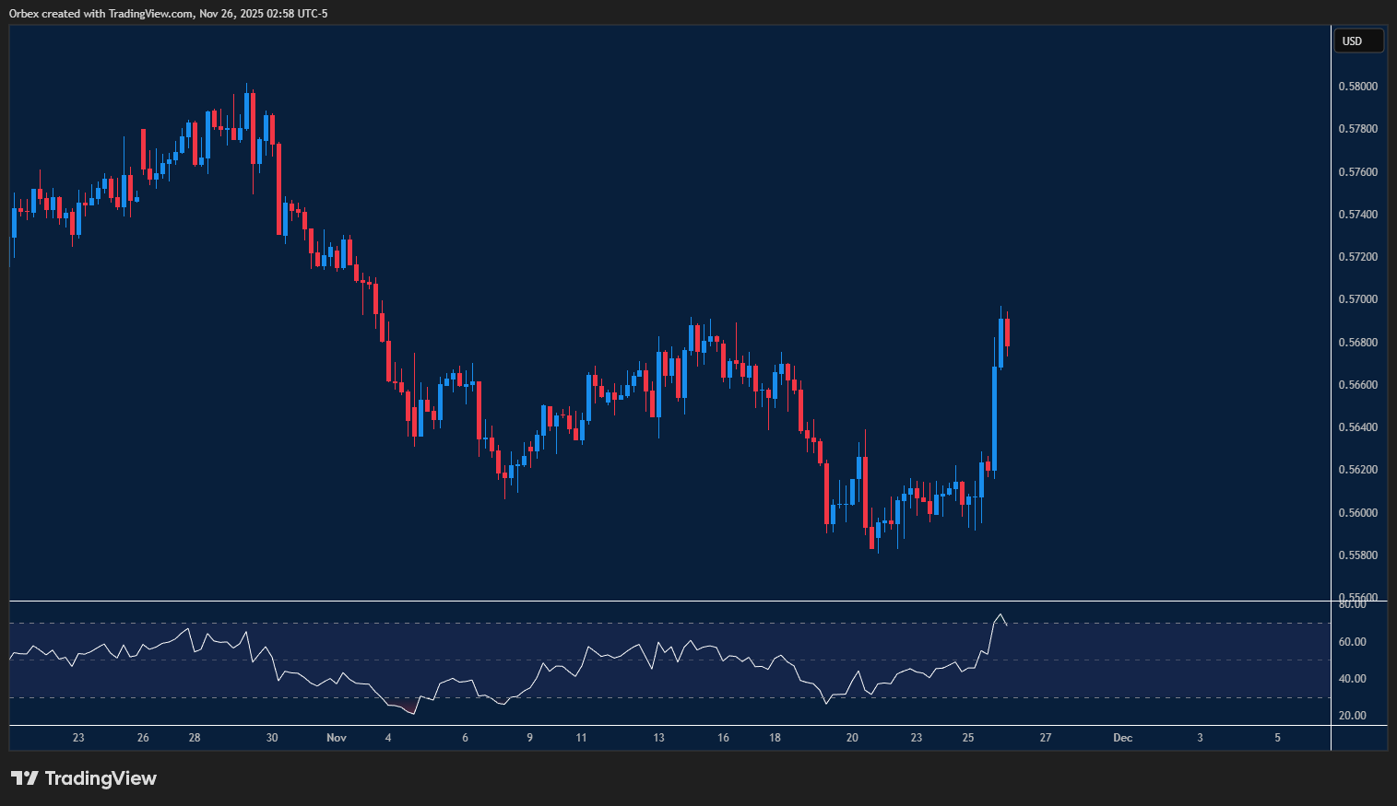Select the 0.55600 price label
This screenshot has height=806, width=1397.
[x=1356, y=597]
